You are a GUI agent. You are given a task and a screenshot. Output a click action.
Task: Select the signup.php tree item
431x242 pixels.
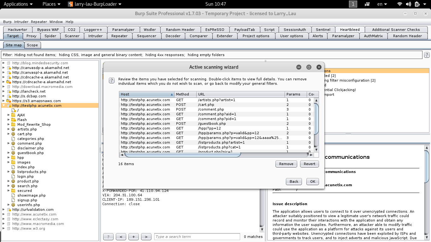(x=27, y=200)
